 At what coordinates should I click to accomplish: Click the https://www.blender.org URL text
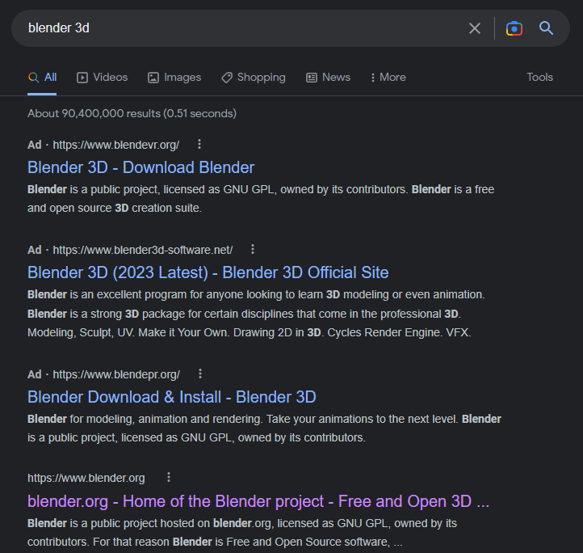point(86,478)
